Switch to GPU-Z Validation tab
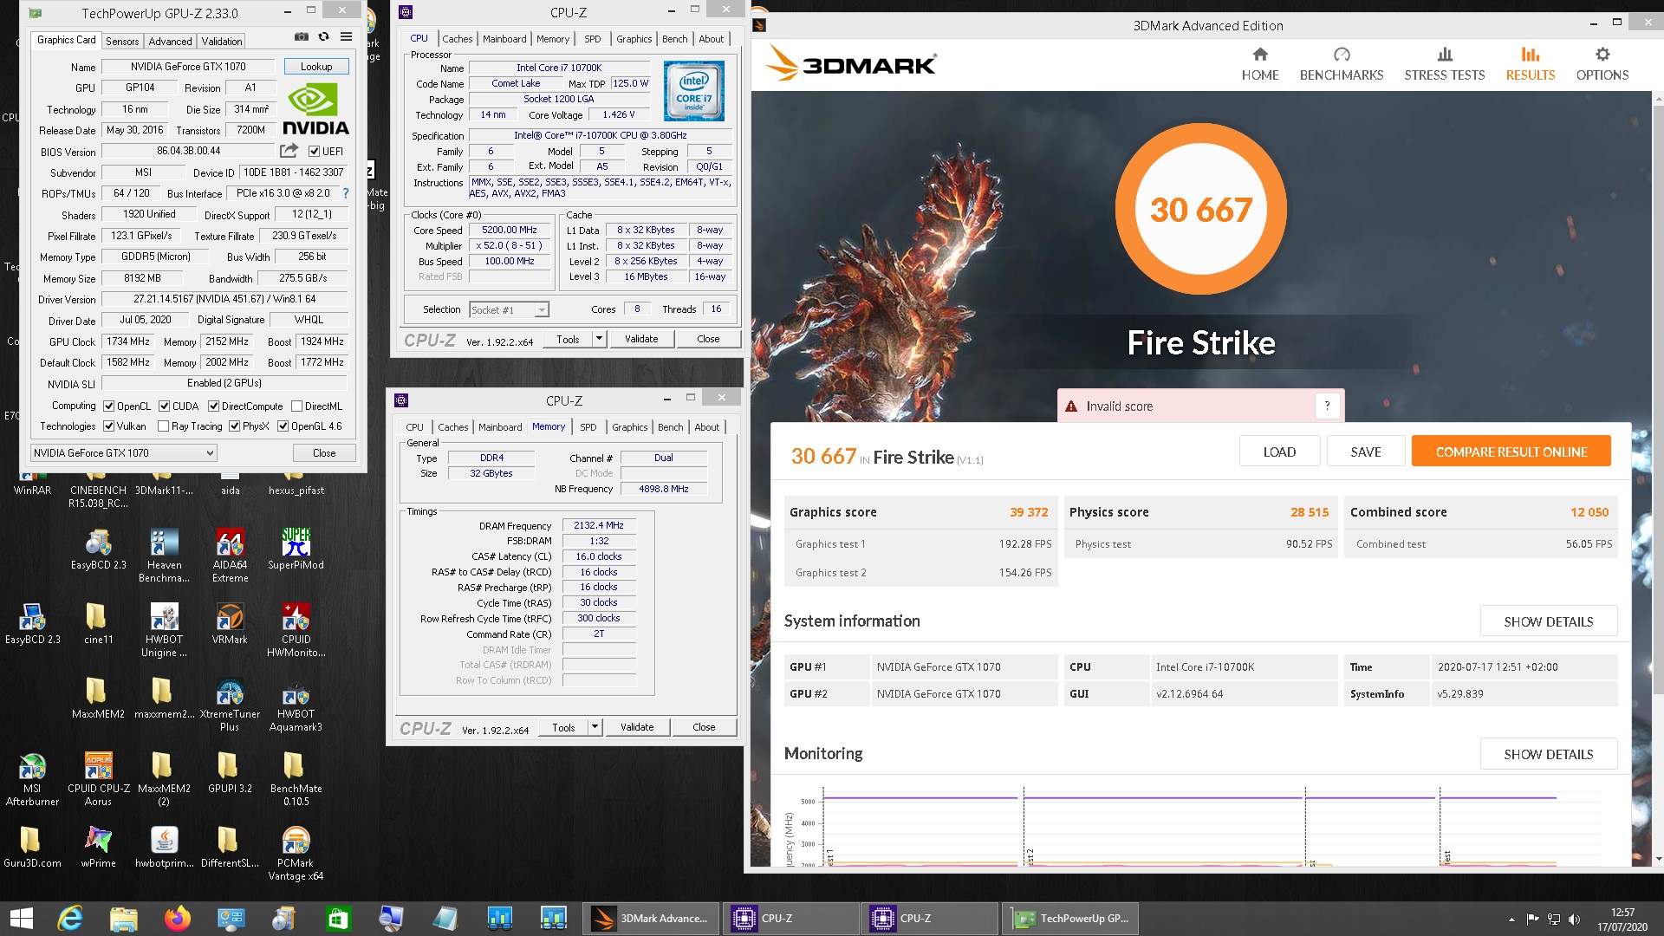The image size is (1664, 936). [222, 41]
